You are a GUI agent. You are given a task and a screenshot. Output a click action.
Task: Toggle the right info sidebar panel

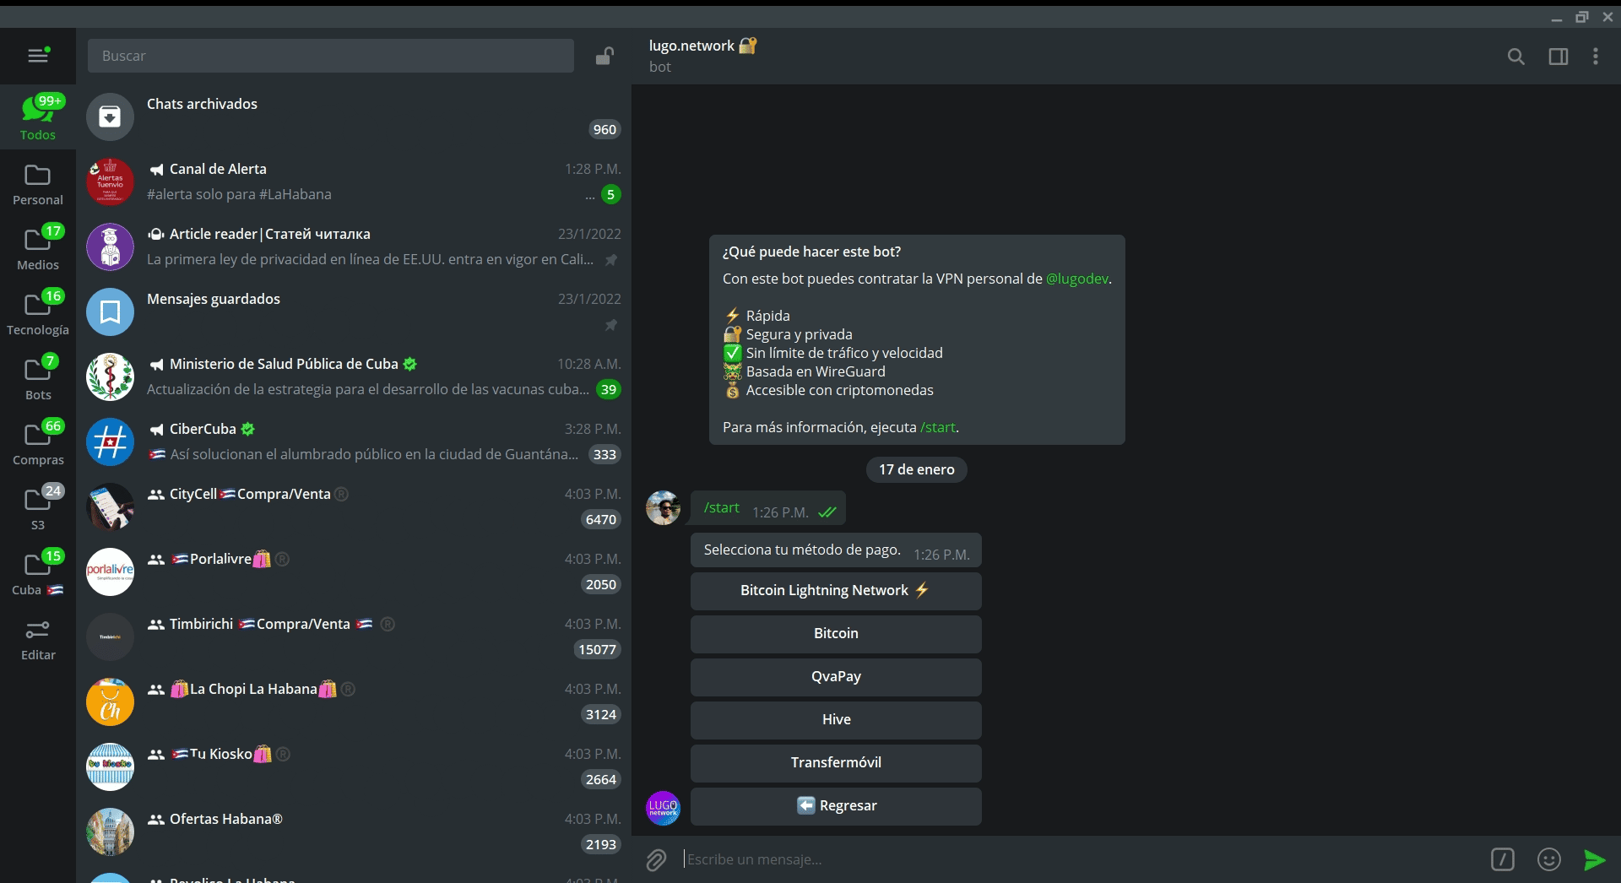point(1558,57)
